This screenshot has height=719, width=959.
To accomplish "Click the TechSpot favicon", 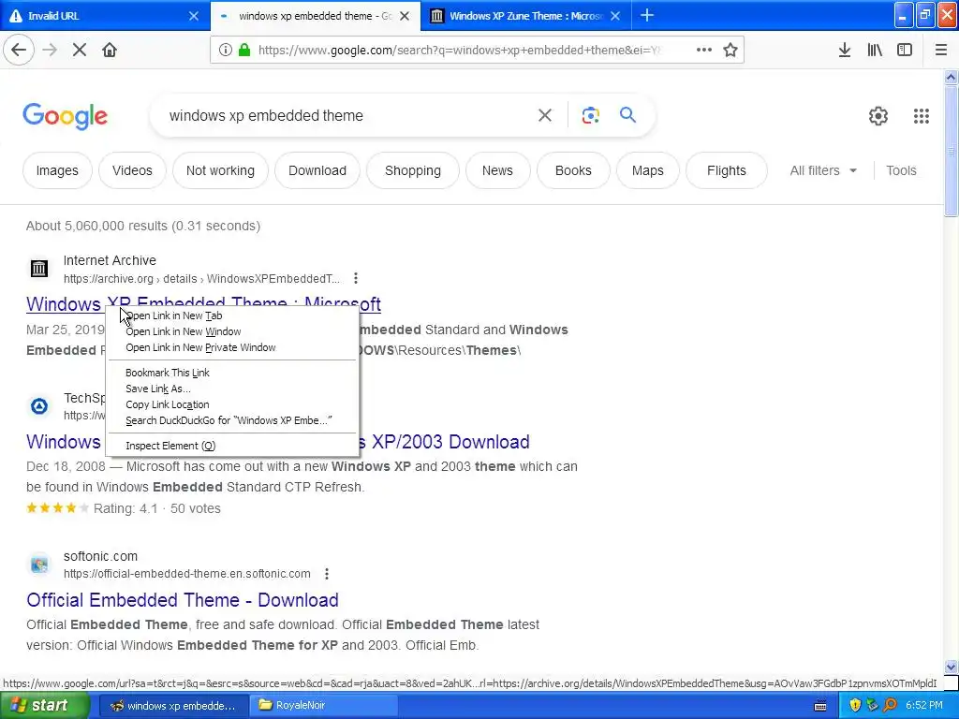I will pos(39,406).
